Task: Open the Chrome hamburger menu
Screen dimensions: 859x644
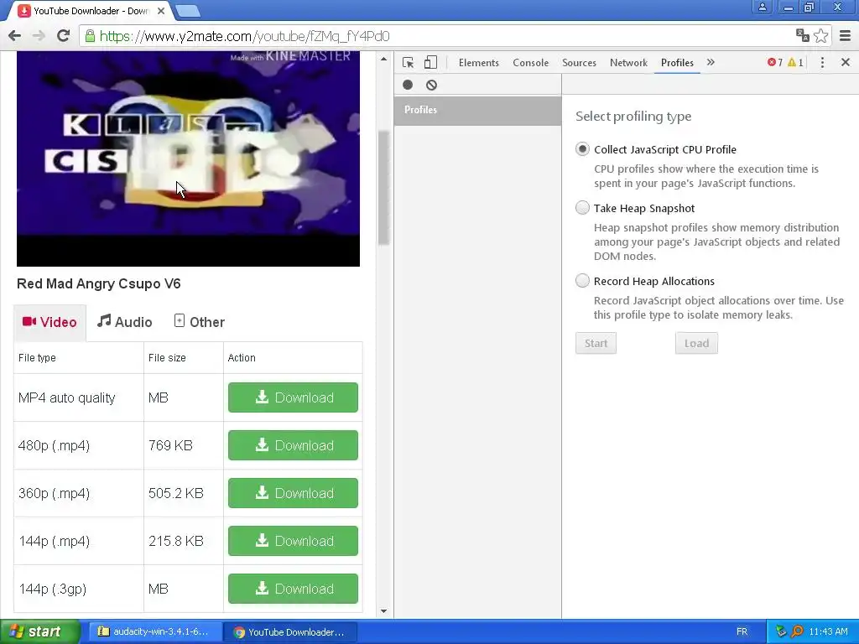Action: [x=845, y=35]
